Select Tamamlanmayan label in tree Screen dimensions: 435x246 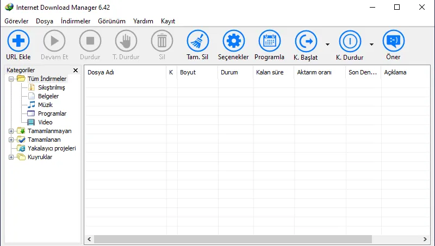coord(49,131)
